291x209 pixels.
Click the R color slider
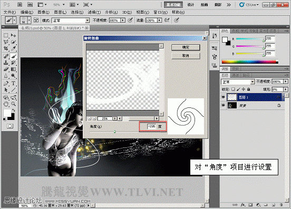(x=250, y=39)
